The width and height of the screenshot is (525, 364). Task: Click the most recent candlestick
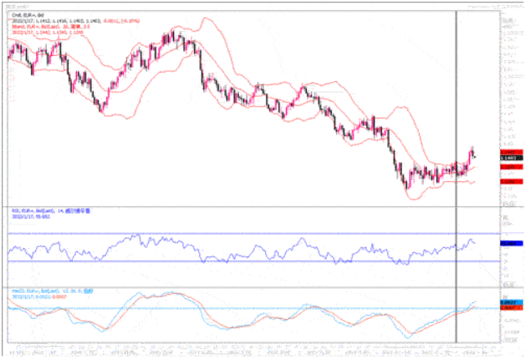(474, 154)
